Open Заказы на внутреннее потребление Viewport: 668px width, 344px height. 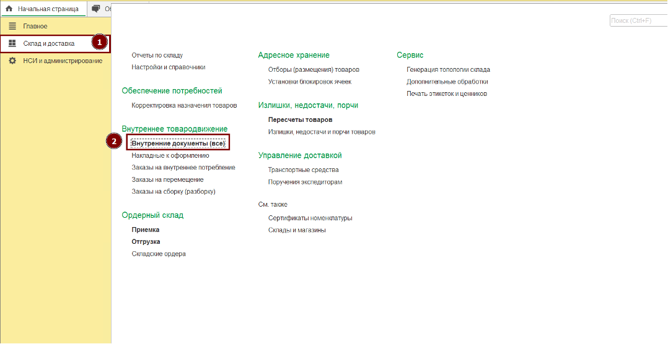[x=183, y=168]
